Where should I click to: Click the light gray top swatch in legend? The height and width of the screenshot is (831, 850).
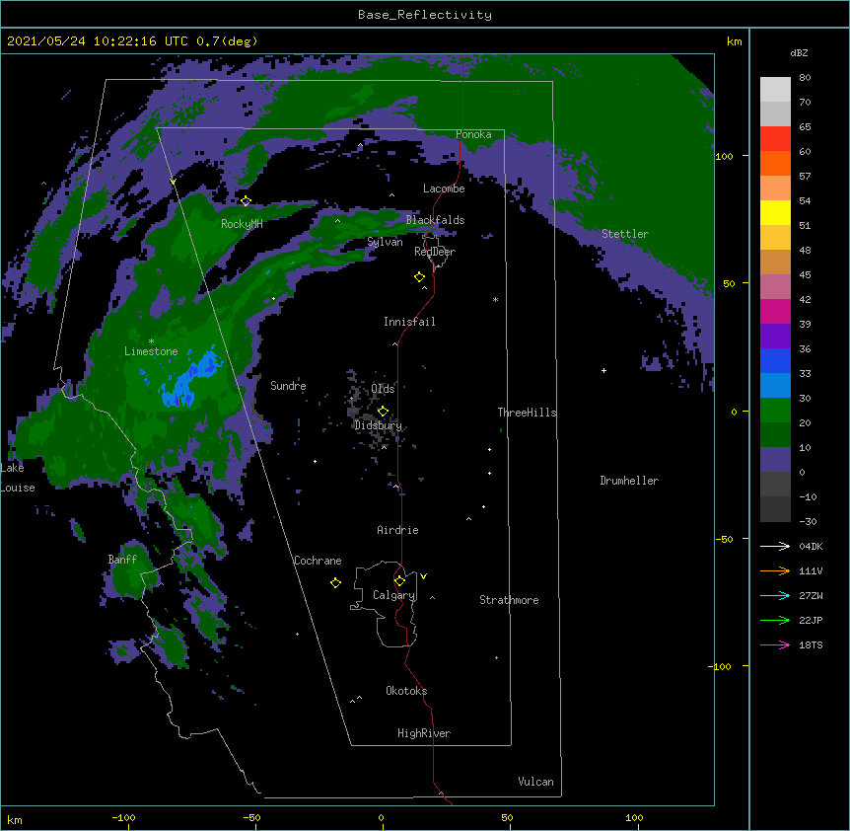(x=775, y=90)
